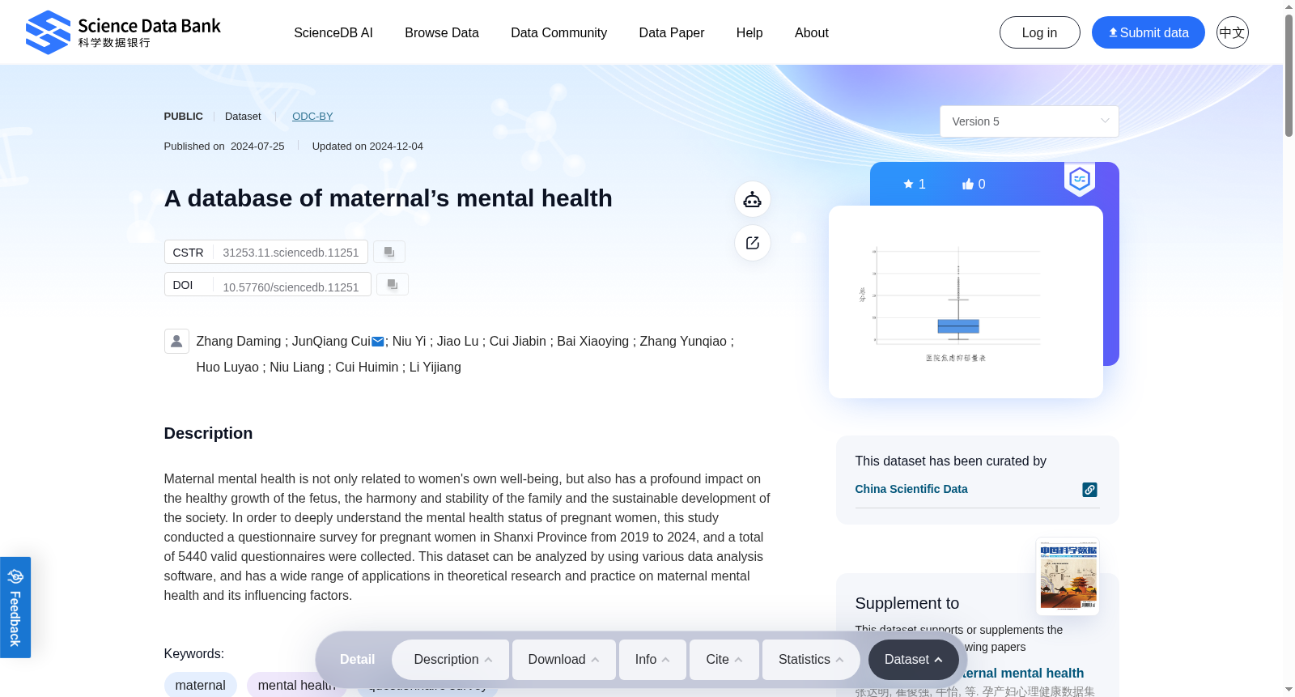Image resolution: width=1295 pixels, height=697 pixels.
Task: Expand the Download section menu
Action: point(564,660)
